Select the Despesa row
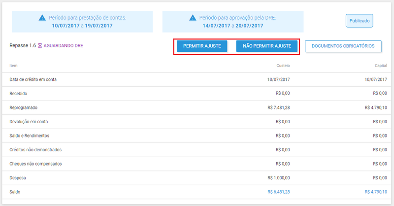Image resolution: width=394 pixels, height=206 pixels. [197, 178]
